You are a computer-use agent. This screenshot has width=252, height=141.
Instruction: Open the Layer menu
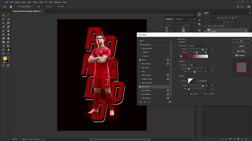point(24,2)
